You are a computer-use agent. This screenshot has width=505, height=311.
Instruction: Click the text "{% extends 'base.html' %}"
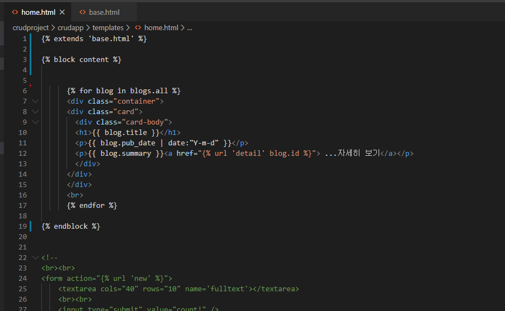[94, 38]
